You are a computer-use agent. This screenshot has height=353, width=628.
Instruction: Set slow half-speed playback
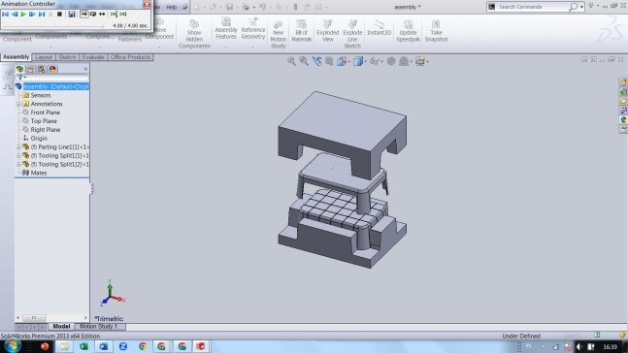pos(114,14)
